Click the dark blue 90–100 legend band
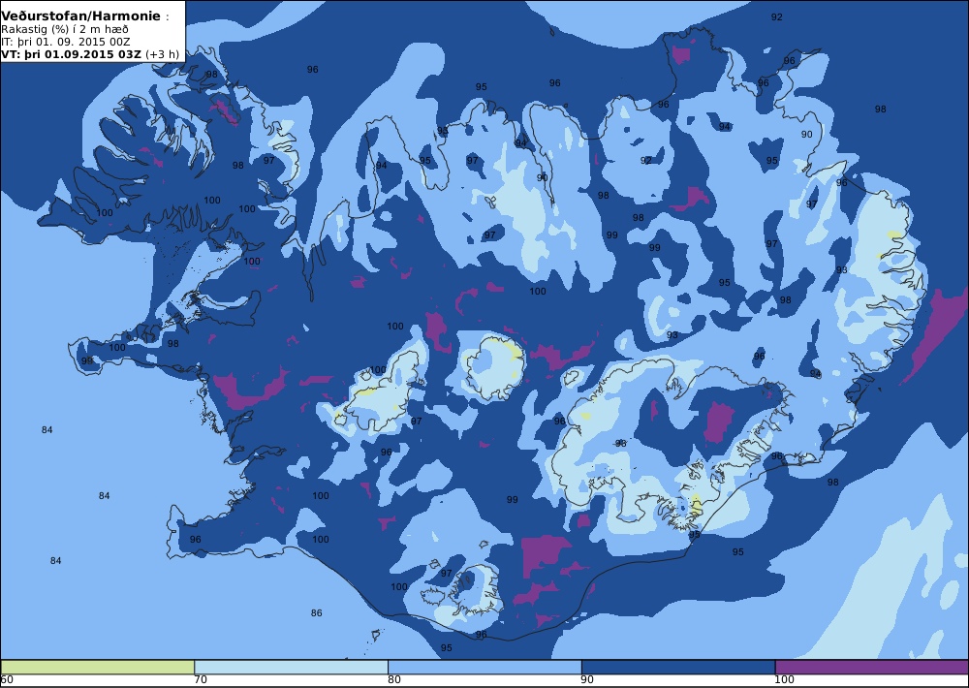This screenshot has width=969, height=688. click(678, 667)
